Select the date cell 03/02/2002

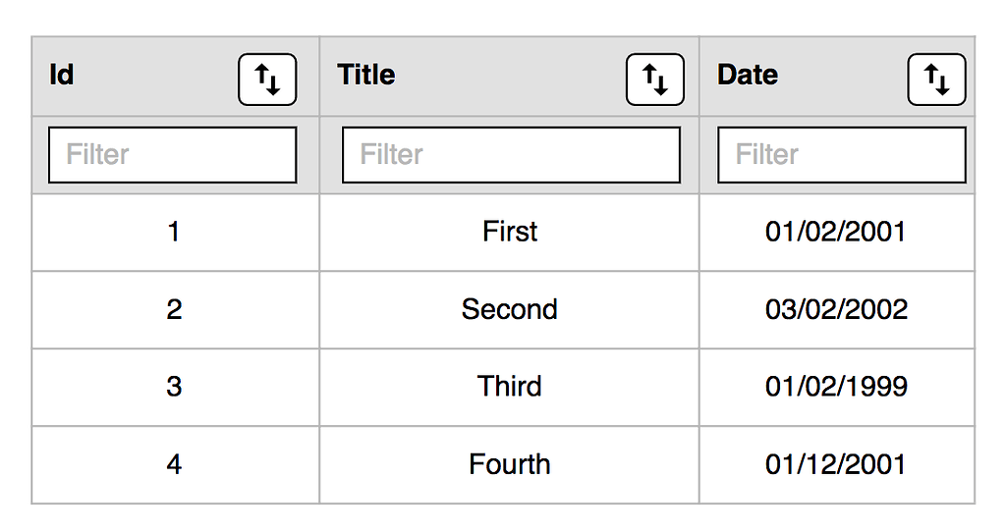coord(836,309)
